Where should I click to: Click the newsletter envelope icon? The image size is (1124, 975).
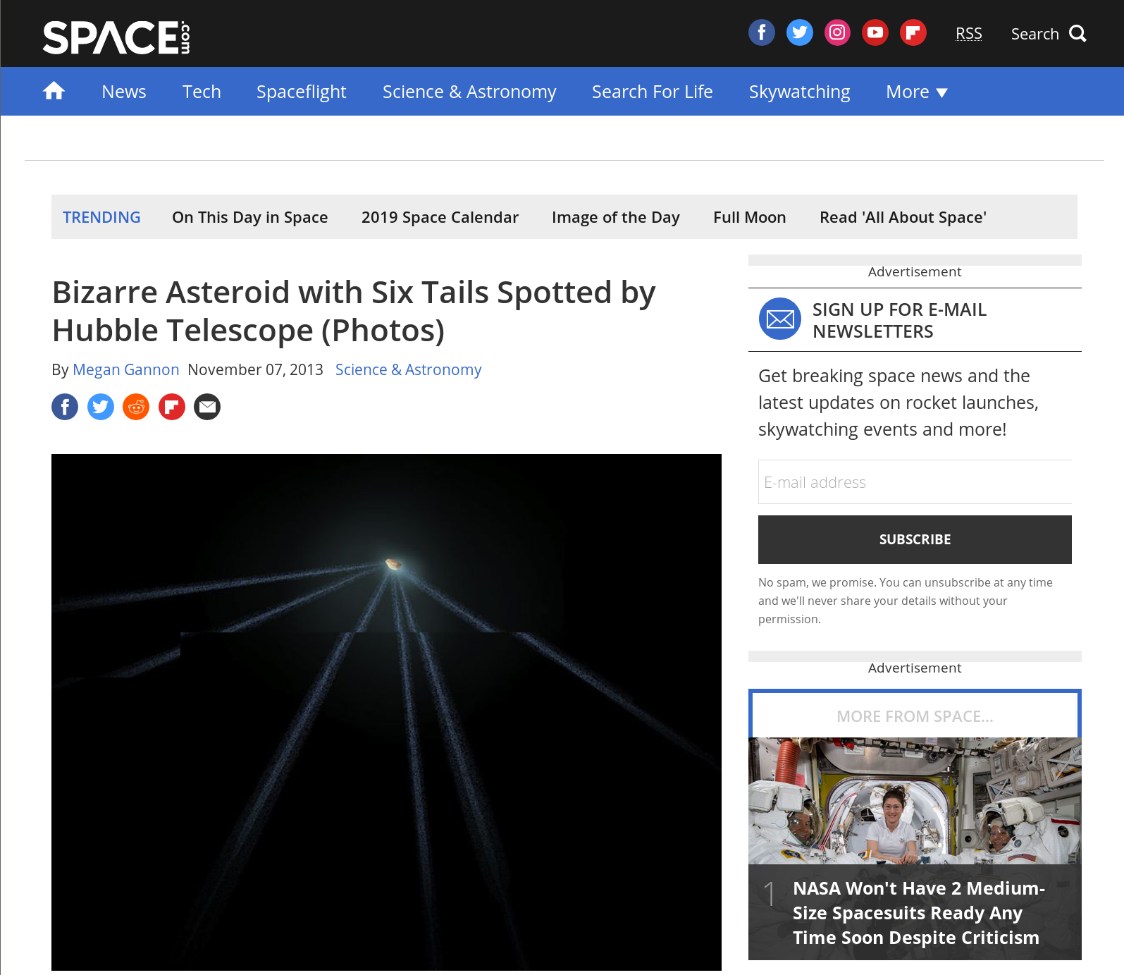[780, 319]
